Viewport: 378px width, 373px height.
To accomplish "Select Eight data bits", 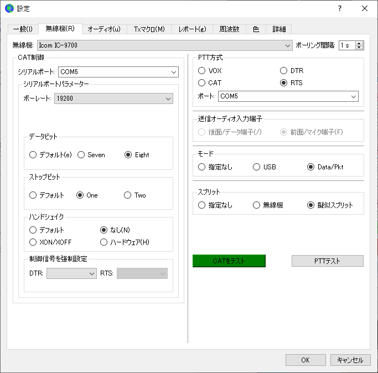I will pyautogui.click(x=137, y=155).
